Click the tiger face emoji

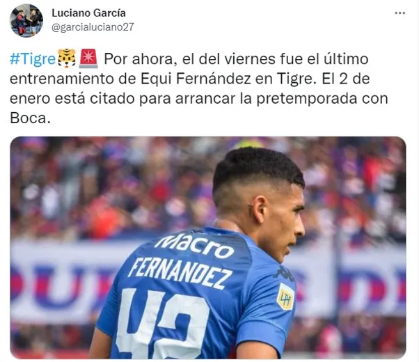(x=67, y=58)
